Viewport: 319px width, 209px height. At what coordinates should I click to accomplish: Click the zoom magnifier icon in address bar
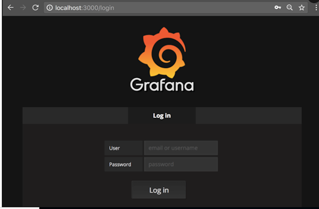[290, 8]
